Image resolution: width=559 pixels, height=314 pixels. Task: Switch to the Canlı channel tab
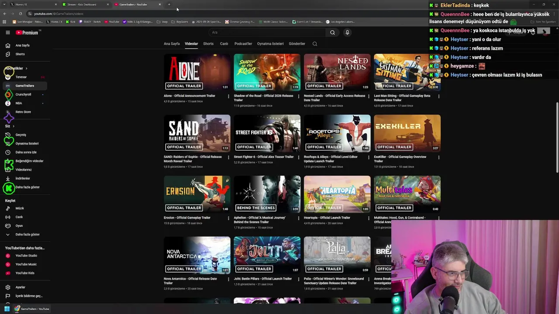224,44
